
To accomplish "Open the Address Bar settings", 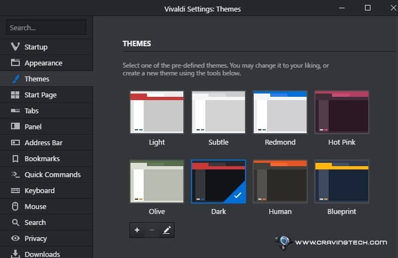I will pyautogui.click(x=46, y=142).
